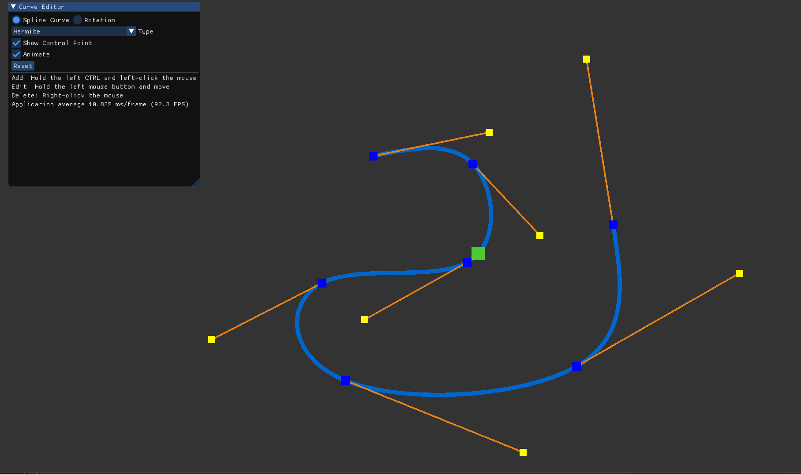The height and width of the screenshot is (474, 801).
Task: Click the Type dropdown arrow button
Action: click(131, 31)
